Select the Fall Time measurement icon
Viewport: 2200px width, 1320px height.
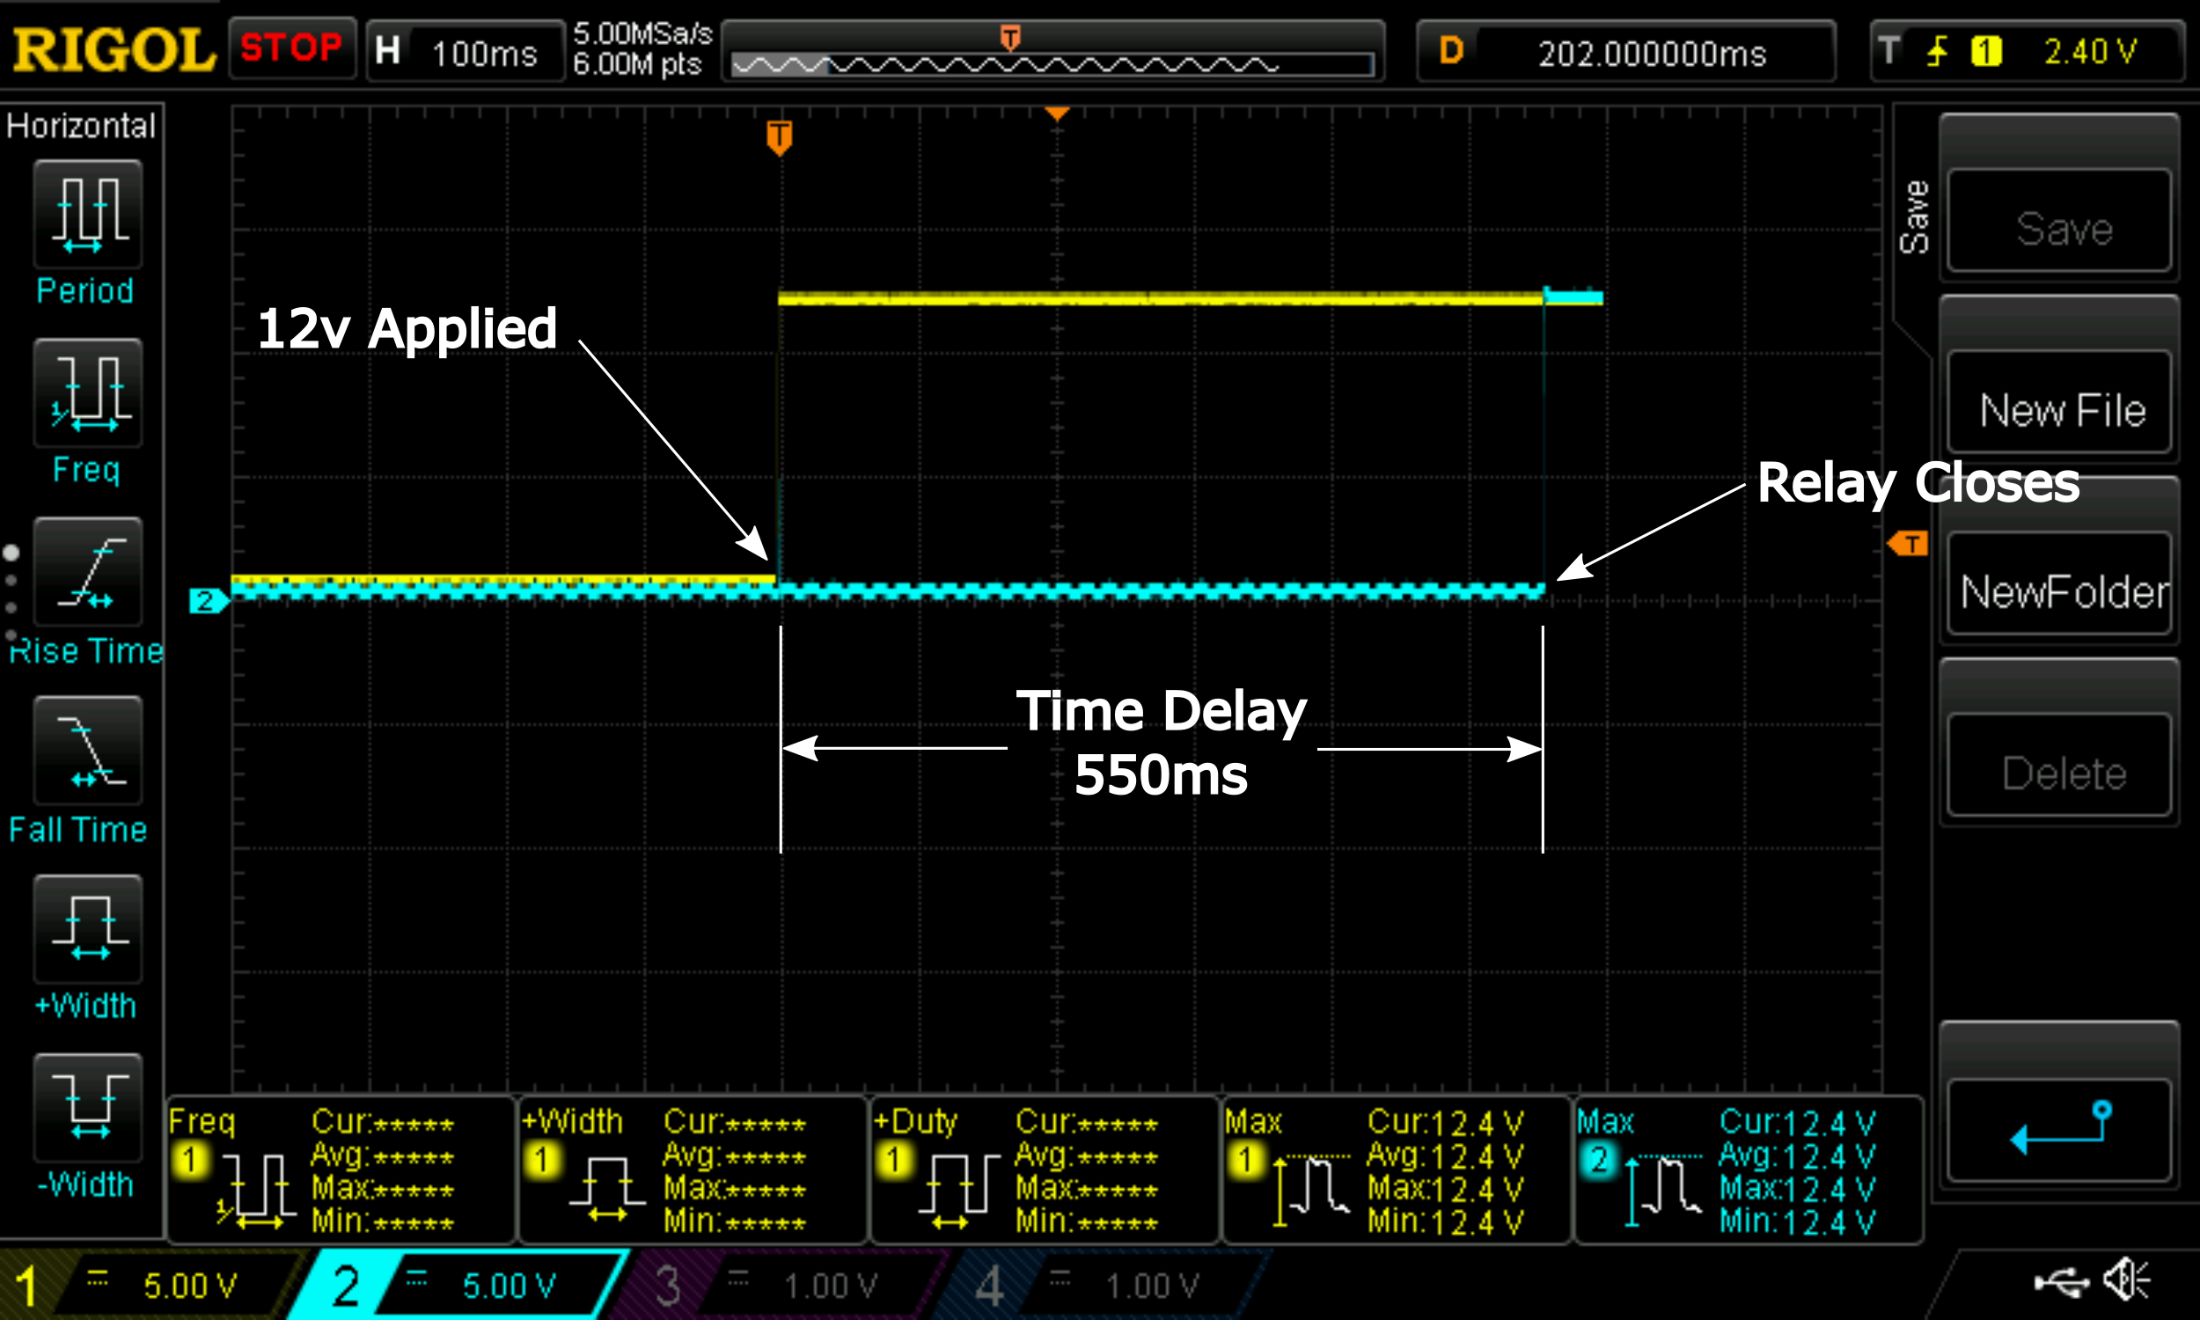point(87,752)
